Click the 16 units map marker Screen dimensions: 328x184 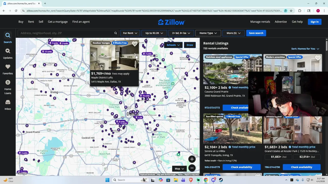[x=145, y=96]
